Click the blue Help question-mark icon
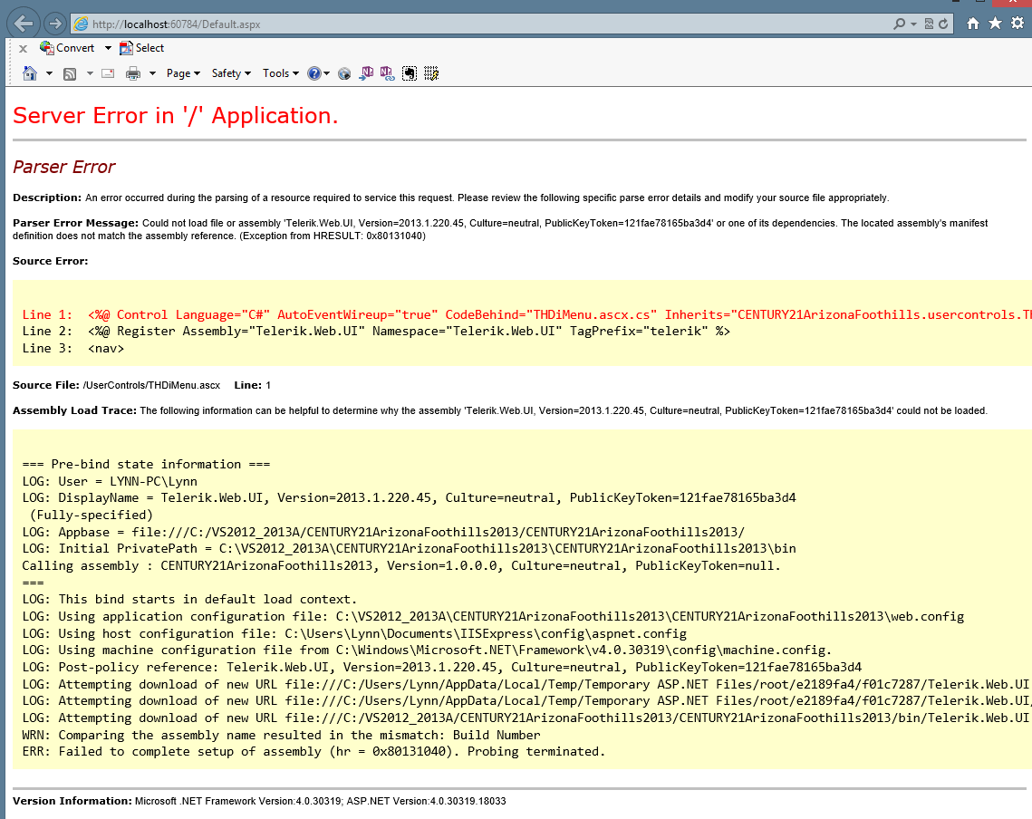This screenshot has height=819, width=1032. tap(314, 73)
